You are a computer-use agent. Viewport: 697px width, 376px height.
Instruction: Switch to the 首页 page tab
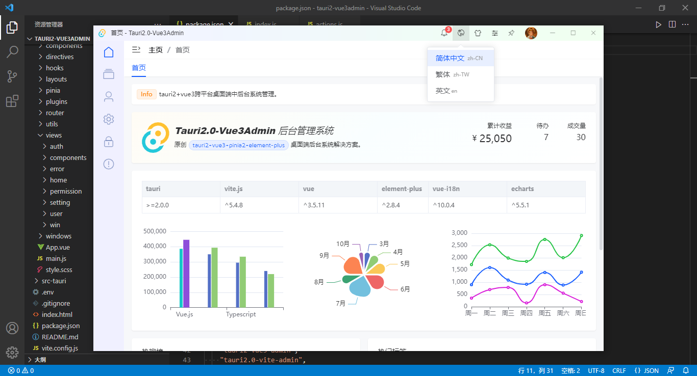click(139, 68)
